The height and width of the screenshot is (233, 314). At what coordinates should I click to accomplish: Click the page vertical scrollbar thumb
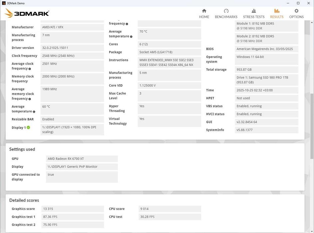tap(312, 126)
